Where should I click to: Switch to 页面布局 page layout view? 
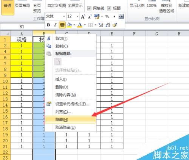[x=22, y=6]
